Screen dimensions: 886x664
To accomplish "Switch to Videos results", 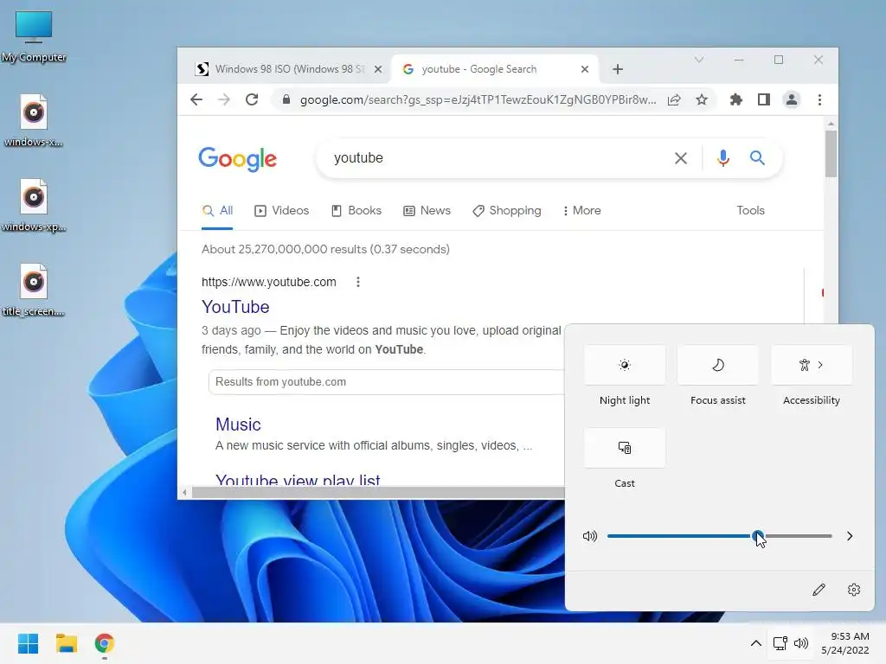I will (x=281, y=211).
